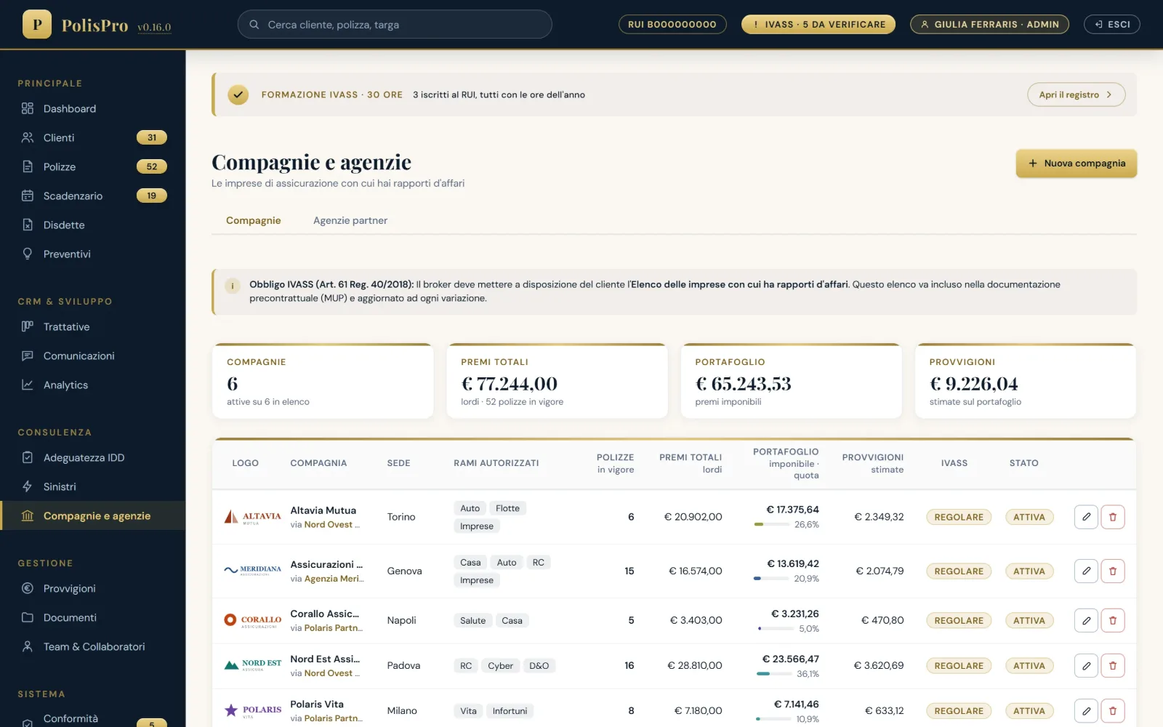Switch to Agenzie partner tab
This screenshot has height=727, width=1163.
tap(350, 220)
